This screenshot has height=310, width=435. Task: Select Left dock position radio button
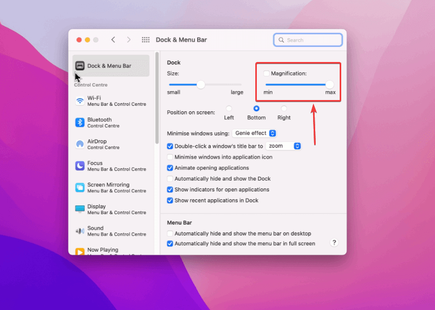tap(229, 108)
